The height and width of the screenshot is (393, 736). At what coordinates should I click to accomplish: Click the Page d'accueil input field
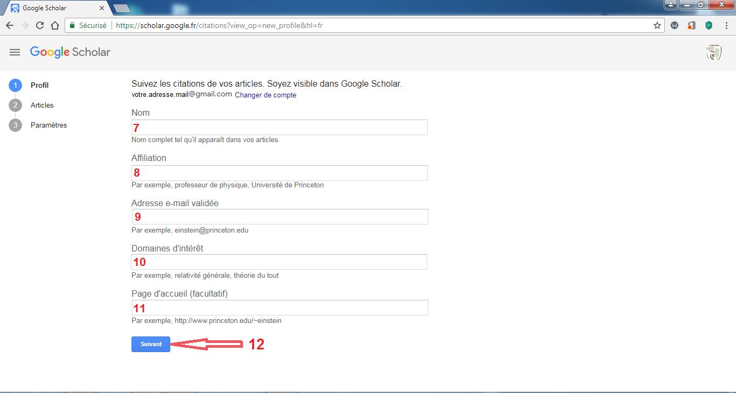click(280, 307)
